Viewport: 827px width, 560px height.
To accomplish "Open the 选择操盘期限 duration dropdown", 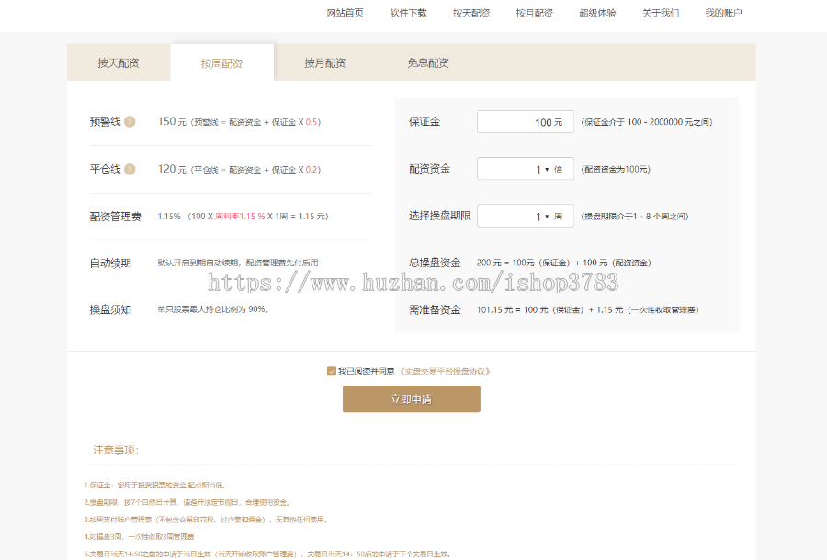I will tap(525, 216).
